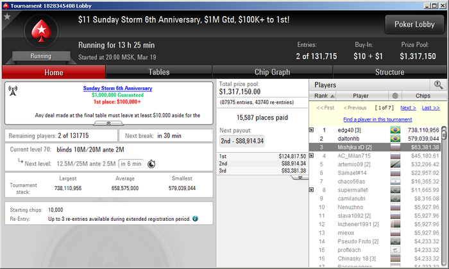Click the flag next to Inzhener1991
Screen dimensions: 449x269
tap(396, 224)
